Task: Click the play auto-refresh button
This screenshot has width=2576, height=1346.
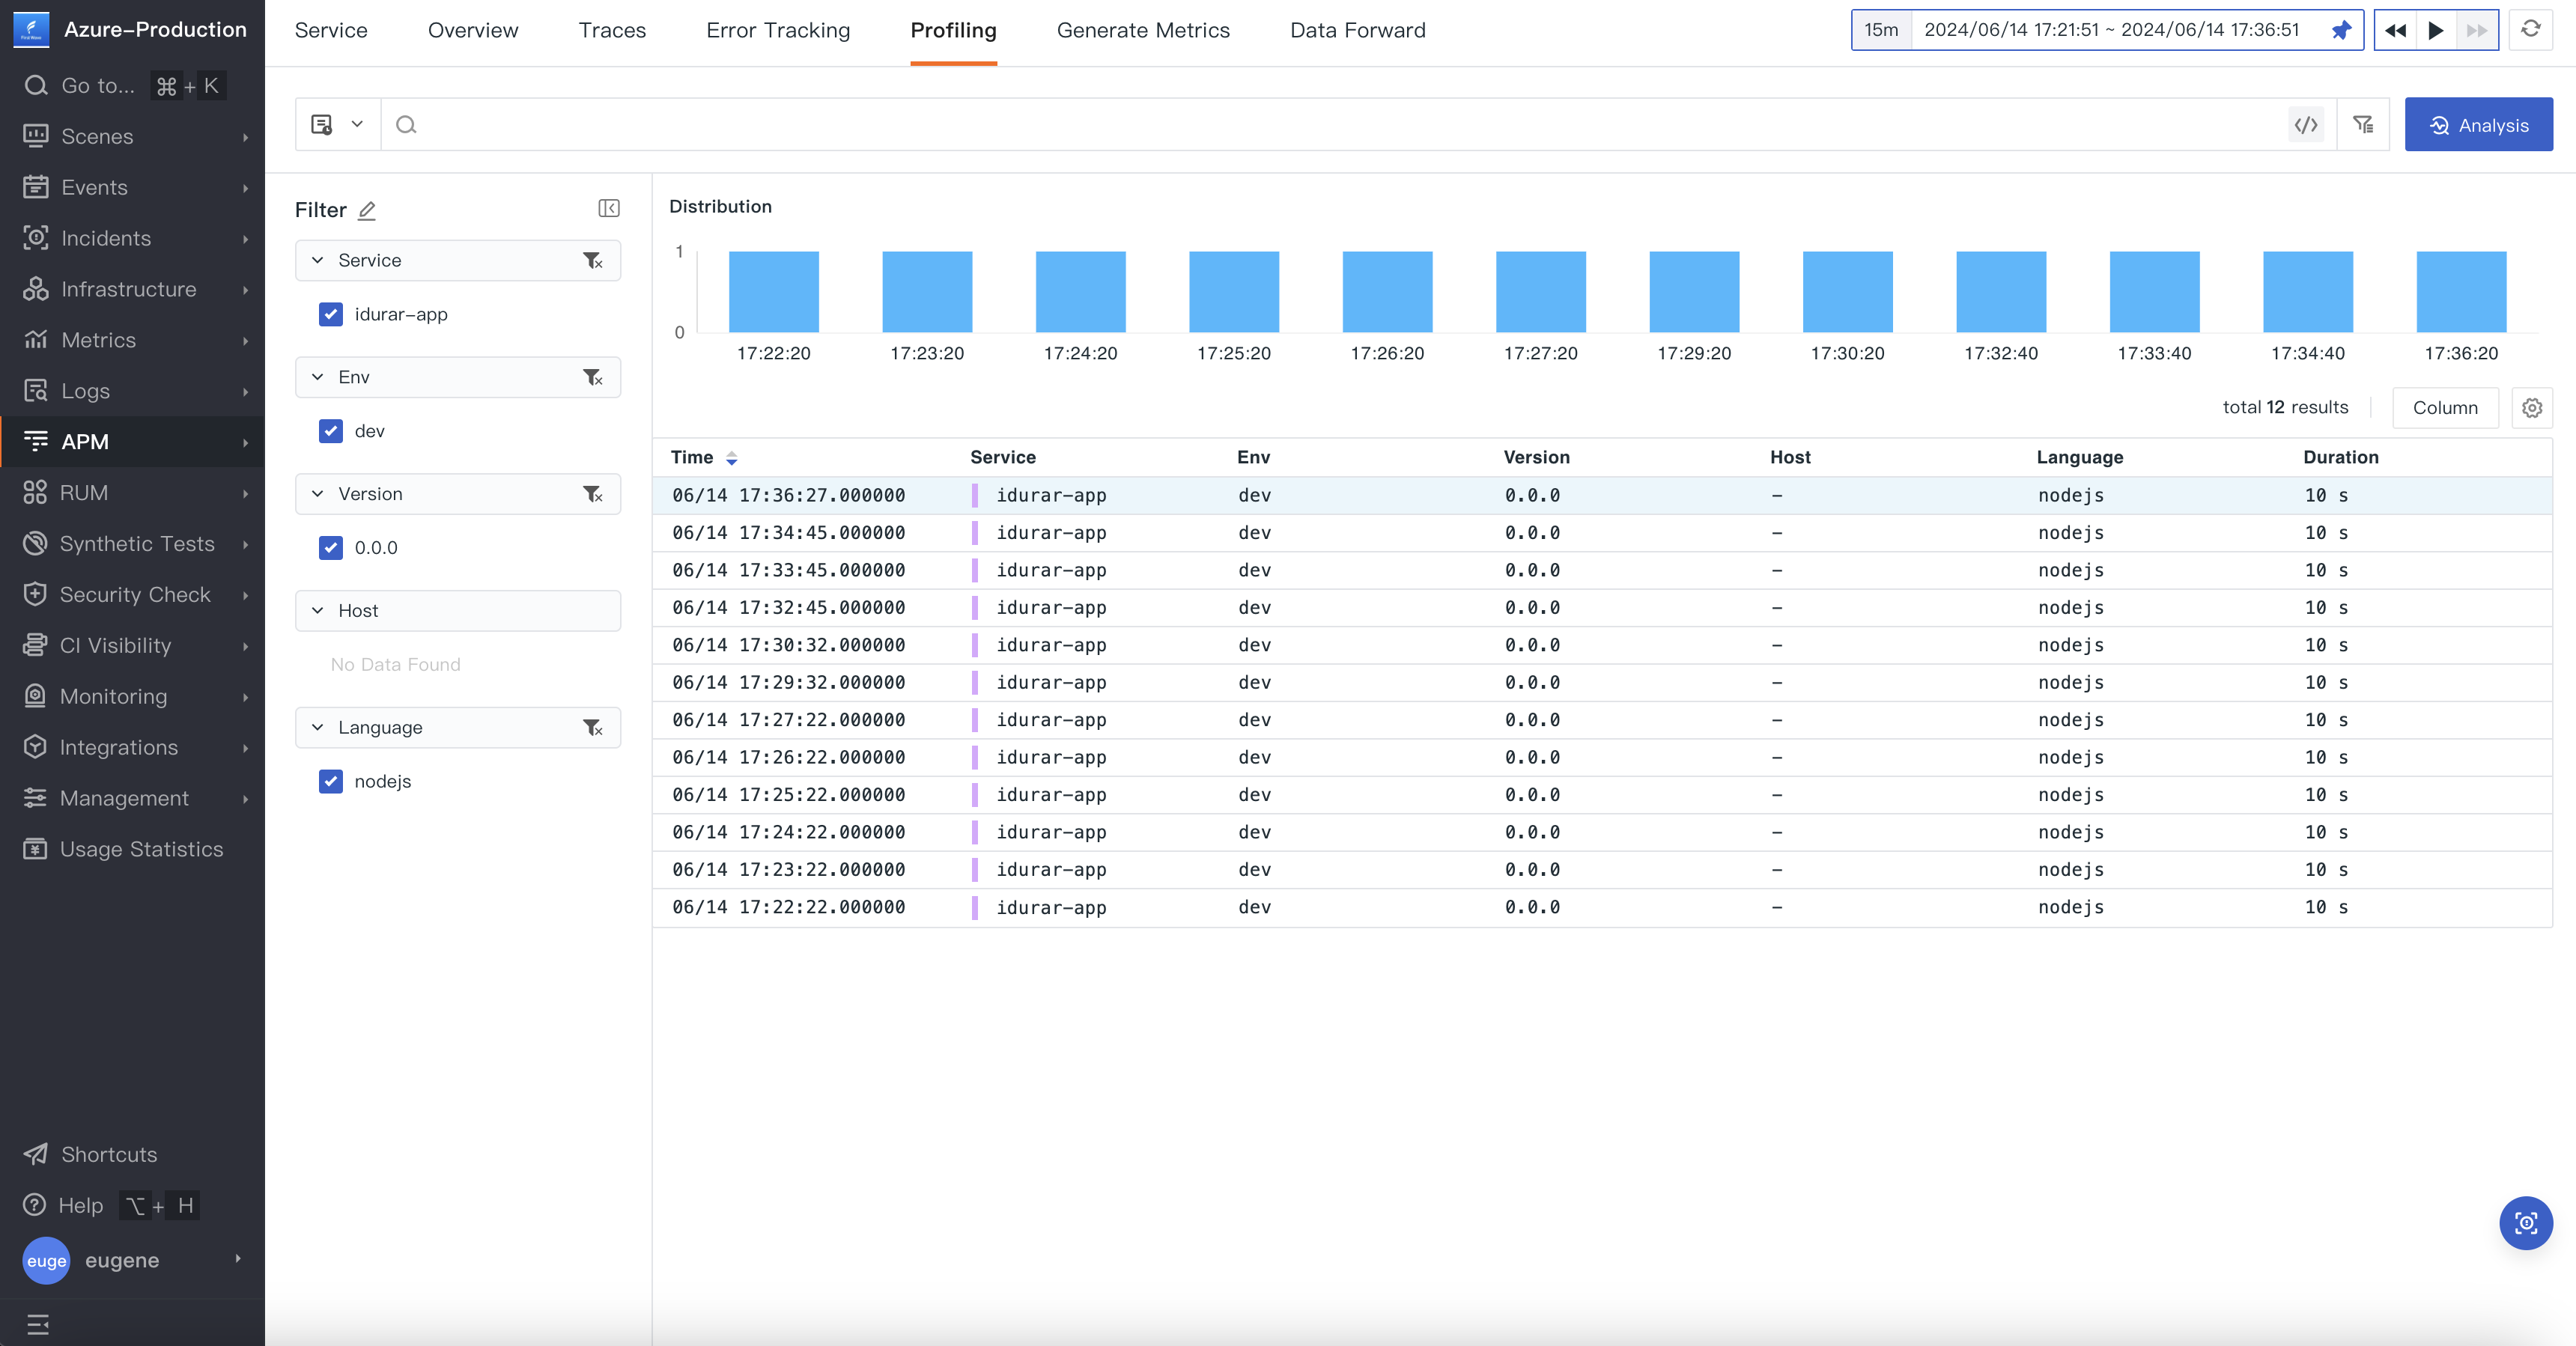Action: click(x=2436, y=30)
